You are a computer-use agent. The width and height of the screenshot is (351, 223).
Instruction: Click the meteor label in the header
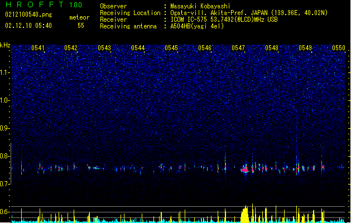click(x=79, y=17)
